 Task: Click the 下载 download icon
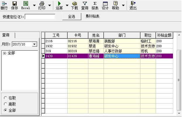pyautogui.click(x=75, y=6)
